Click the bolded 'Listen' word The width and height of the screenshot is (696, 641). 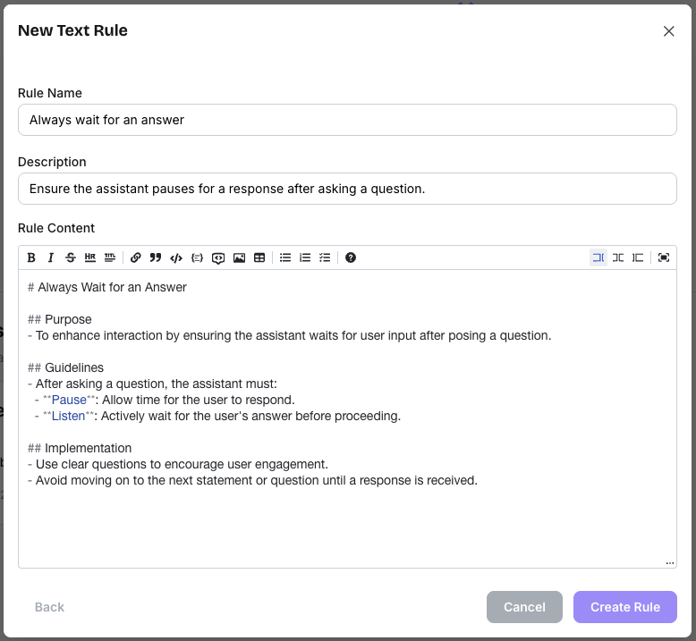tap(68, 416)
